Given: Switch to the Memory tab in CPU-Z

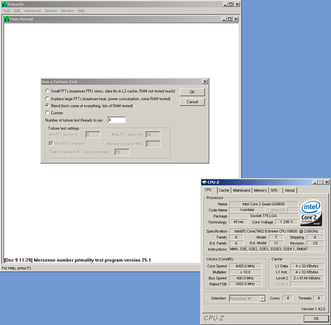Looking at the screenshot, I should [x=260, y=190].
